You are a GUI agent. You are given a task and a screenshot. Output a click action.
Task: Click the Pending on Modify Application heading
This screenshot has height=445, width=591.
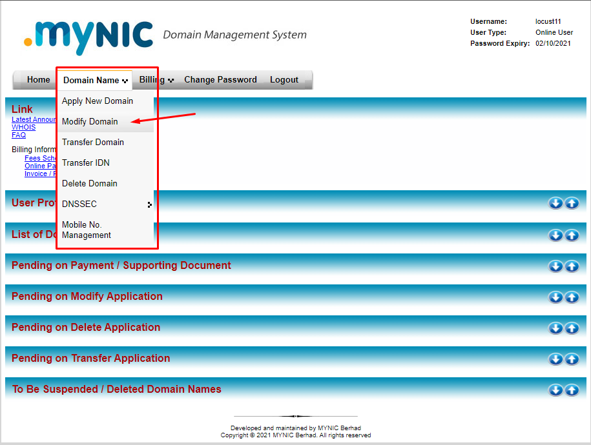[87, 296]
